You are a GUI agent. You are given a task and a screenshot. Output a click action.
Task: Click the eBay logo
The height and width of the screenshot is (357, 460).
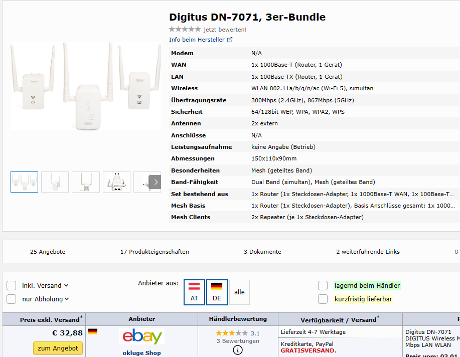pos(142,336)
